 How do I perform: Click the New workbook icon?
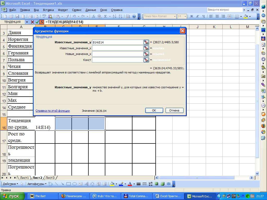[5, 16]
